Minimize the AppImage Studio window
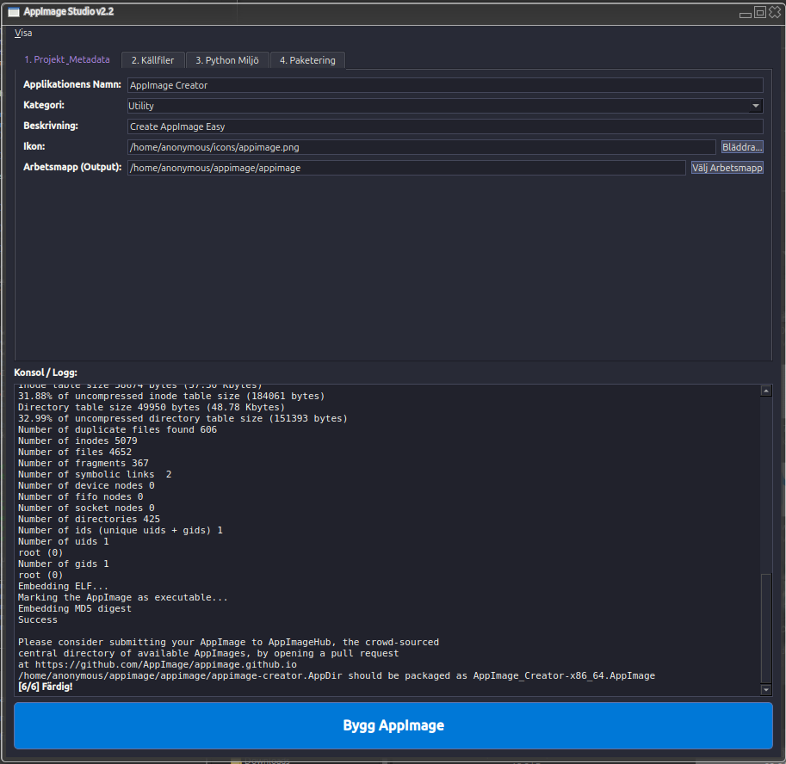 746,13
